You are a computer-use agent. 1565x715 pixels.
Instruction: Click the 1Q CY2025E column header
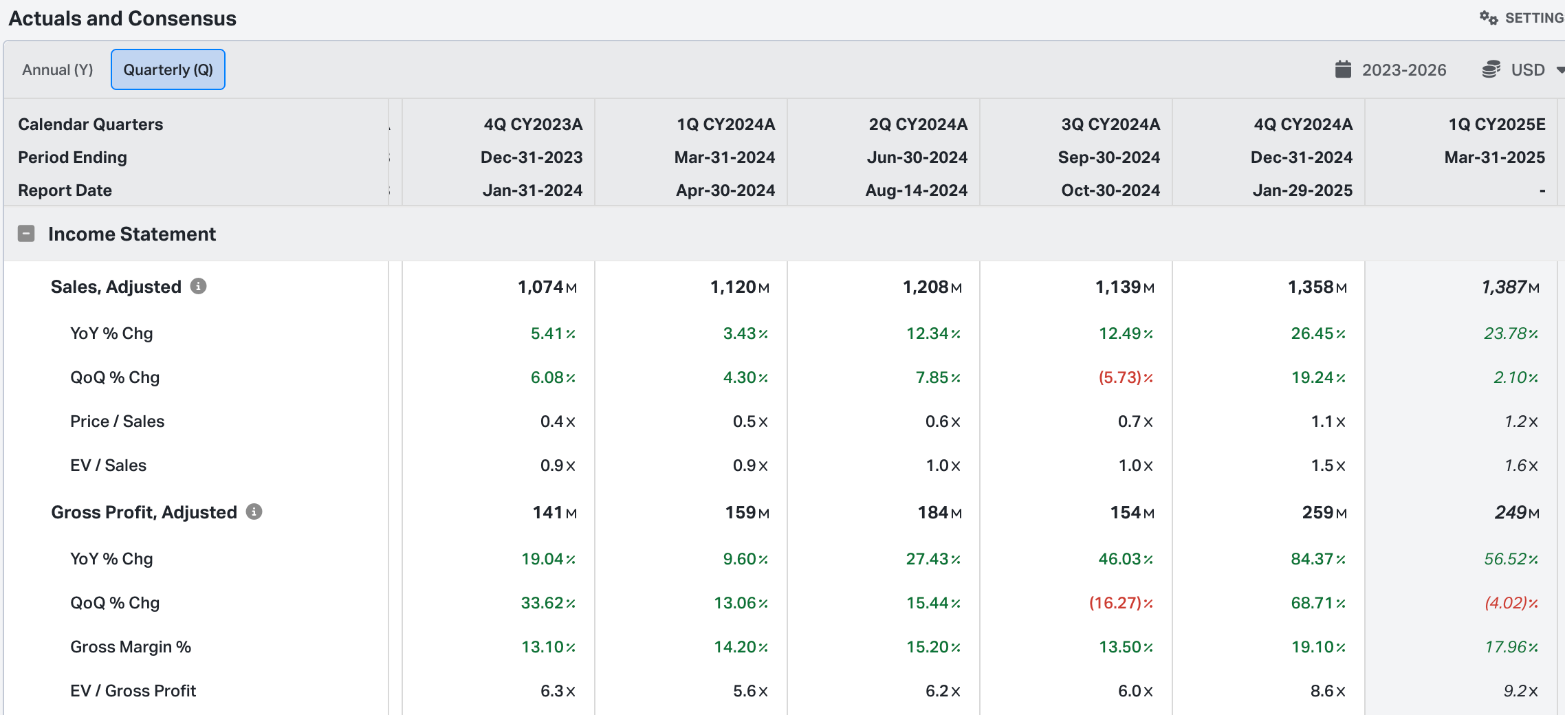point(1497,124)
